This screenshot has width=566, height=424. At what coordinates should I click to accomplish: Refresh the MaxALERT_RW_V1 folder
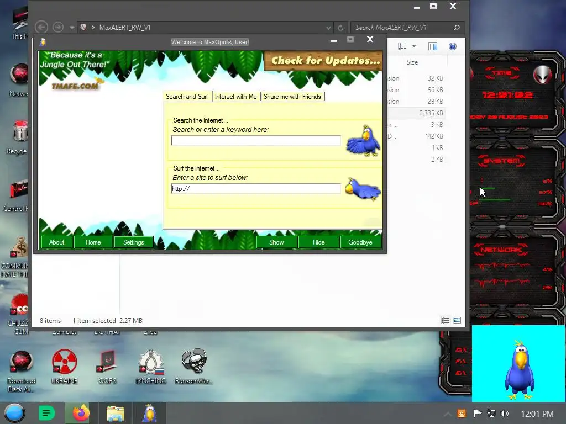pyautogui.click(x=340, y=28)
